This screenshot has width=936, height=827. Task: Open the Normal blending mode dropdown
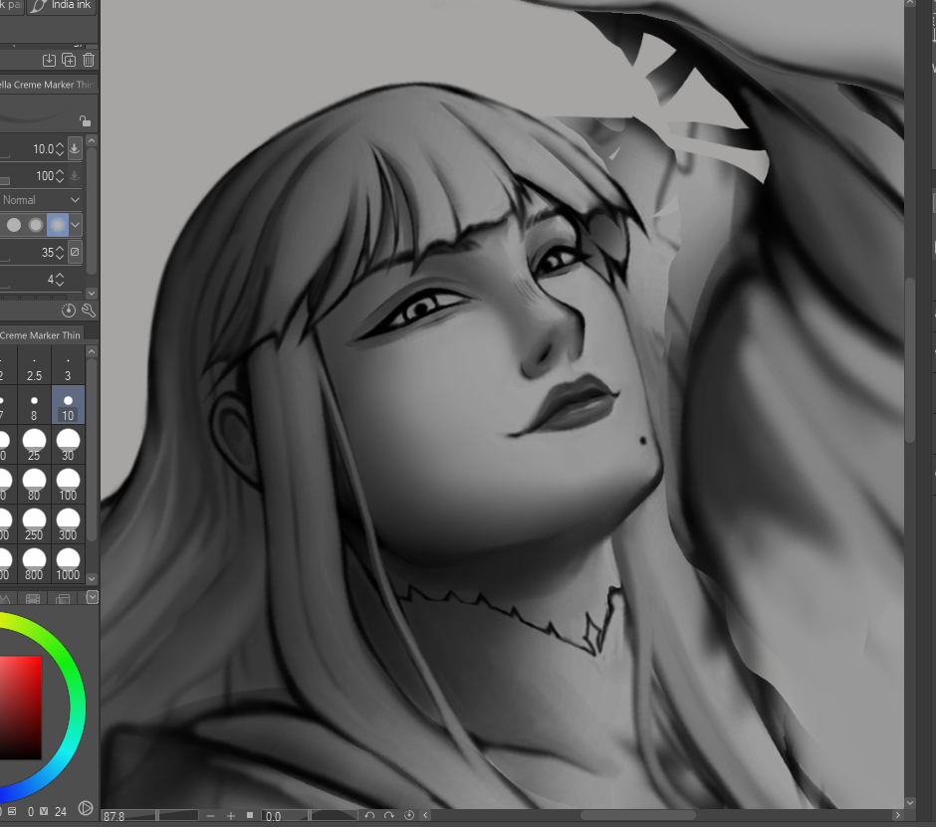[x=42, y=200]
